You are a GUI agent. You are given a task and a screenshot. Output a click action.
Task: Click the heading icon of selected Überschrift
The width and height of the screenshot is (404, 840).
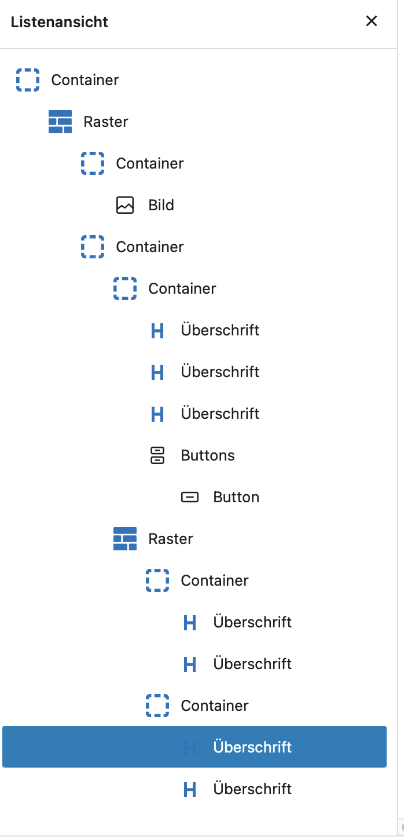pyautogui.click(x=190, y=747)
